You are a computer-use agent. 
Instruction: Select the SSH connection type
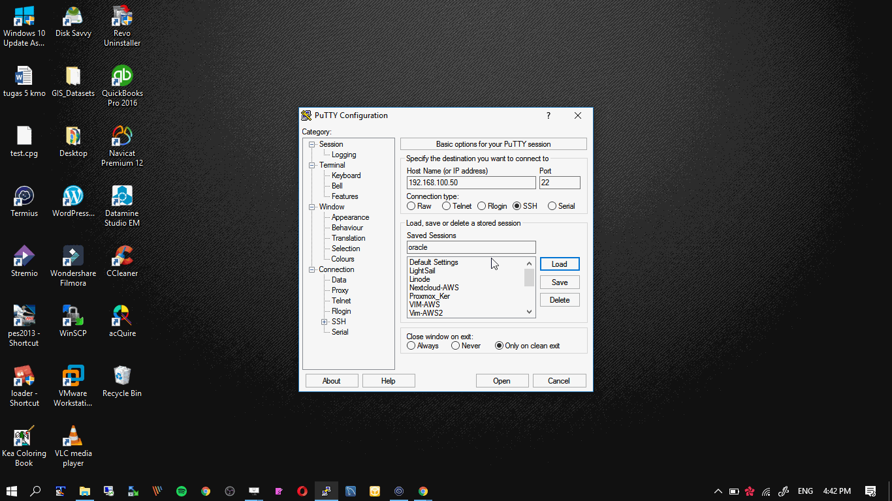518,205
